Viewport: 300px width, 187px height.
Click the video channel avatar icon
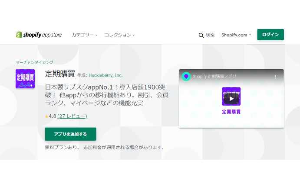click(186, 77)
